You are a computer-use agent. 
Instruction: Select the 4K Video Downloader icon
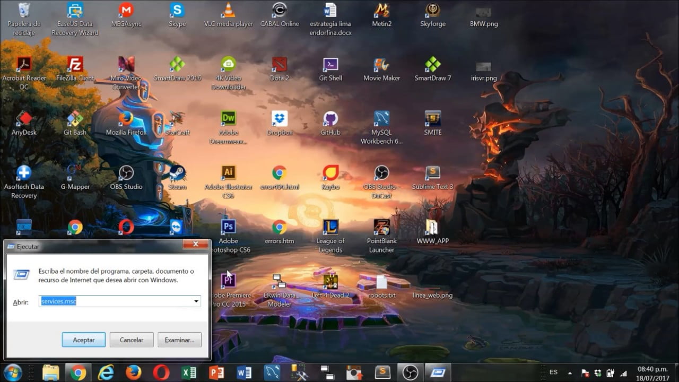229,73
